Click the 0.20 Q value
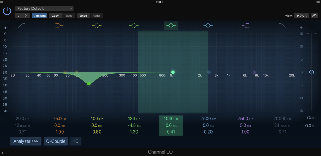Screen dimensions: 321x156 tap(208, 132)
